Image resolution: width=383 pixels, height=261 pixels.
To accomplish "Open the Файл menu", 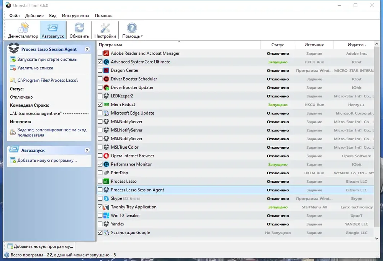I will (15, 16).
